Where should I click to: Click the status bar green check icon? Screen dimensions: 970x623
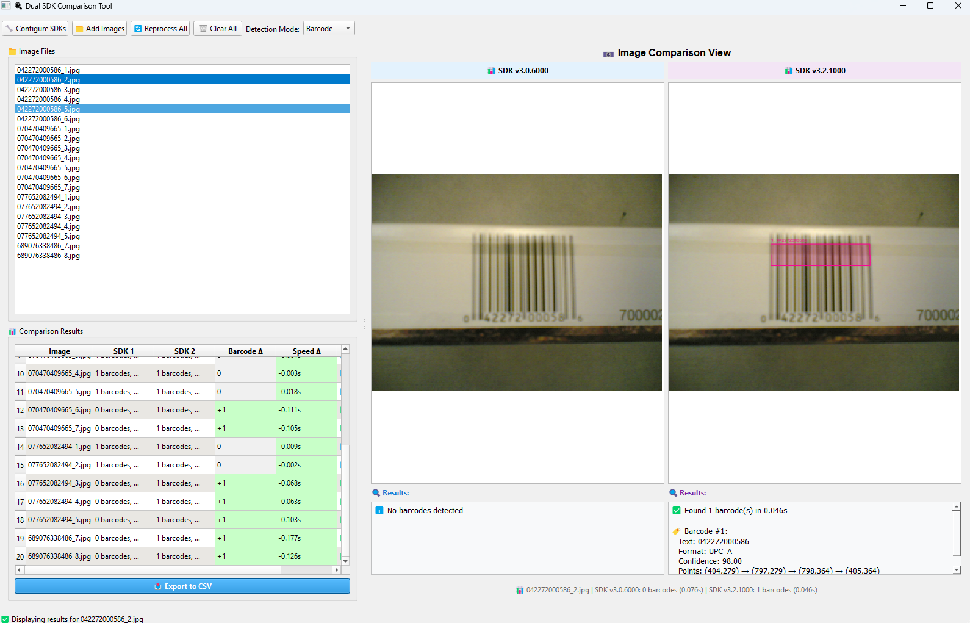pyautogui.click(x=5, y=619)
